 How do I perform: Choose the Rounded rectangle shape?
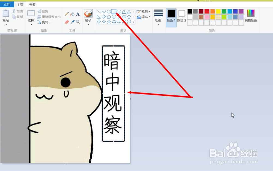tap(119, 12)
